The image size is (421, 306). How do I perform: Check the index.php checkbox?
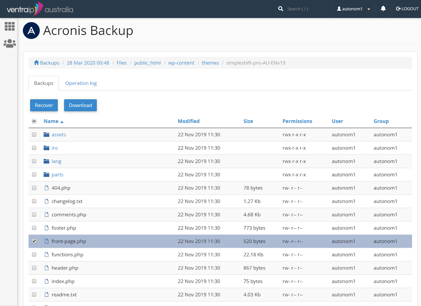click(34, 281)
